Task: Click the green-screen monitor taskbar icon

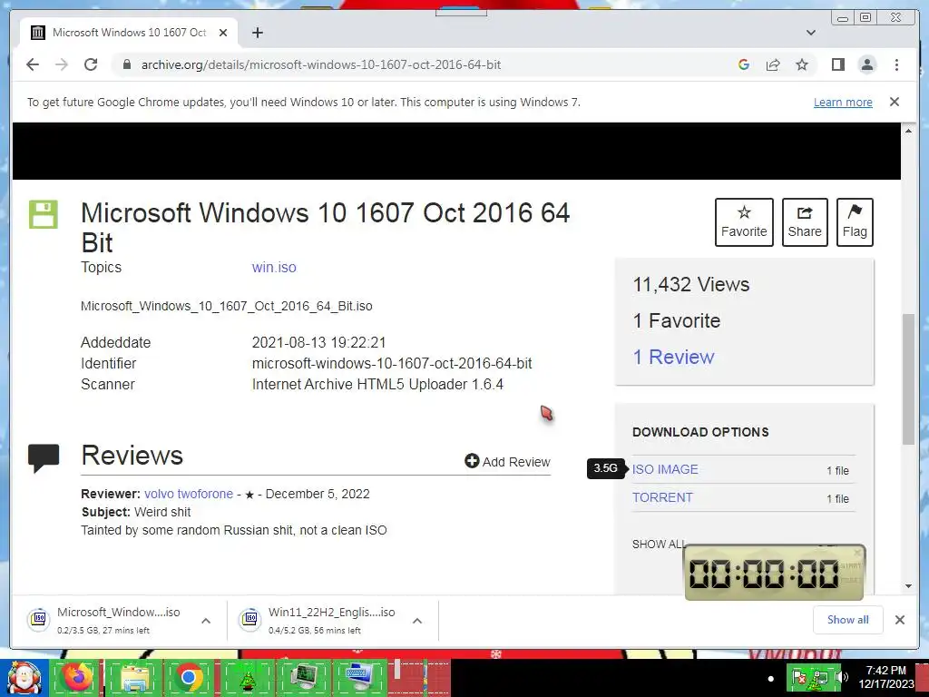Action: pyautogui.click(x=304, y=677)
